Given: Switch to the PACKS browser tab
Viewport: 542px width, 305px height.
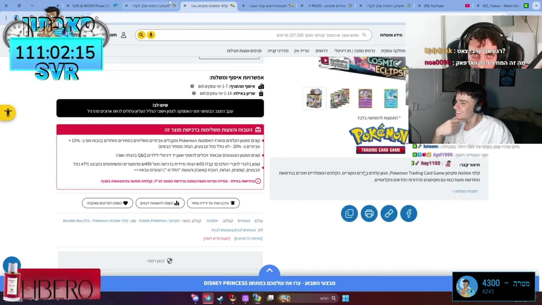Looking at the screenshot, I should (328, 6).
